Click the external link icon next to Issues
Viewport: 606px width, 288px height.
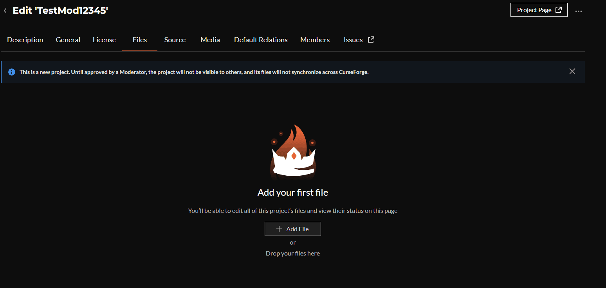(371, 40)
